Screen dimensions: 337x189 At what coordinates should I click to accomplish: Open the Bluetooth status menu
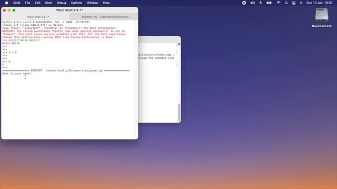click(261, 3)
